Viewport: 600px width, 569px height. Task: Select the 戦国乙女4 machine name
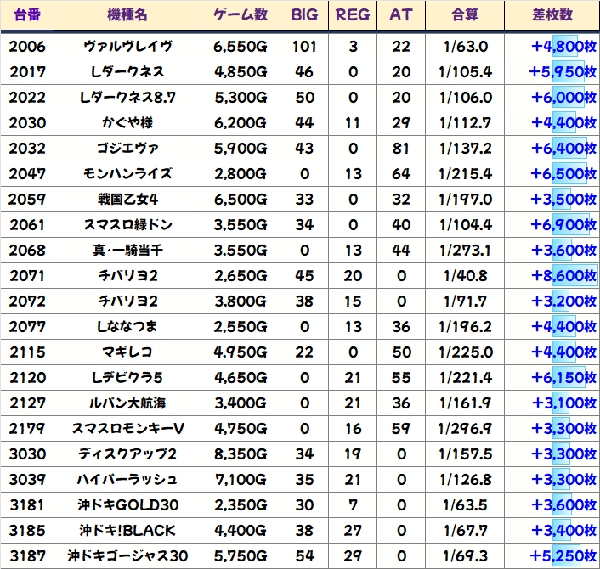(x=127, y=200)
